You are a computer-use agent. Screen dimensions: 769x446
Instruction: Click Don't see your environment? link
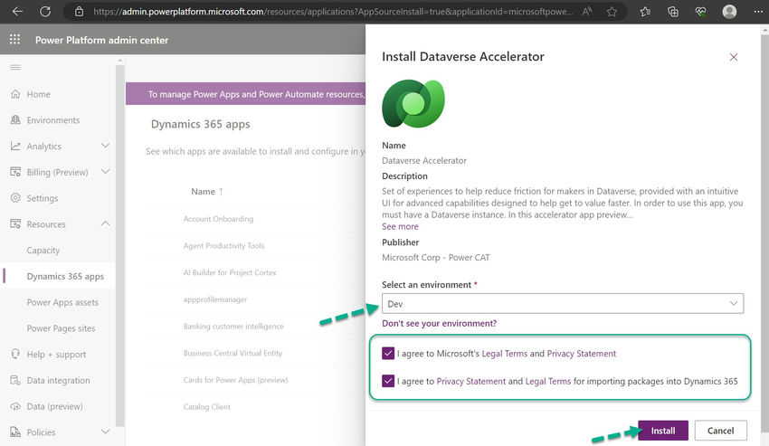pyautogui.click(x=440, y=323)
